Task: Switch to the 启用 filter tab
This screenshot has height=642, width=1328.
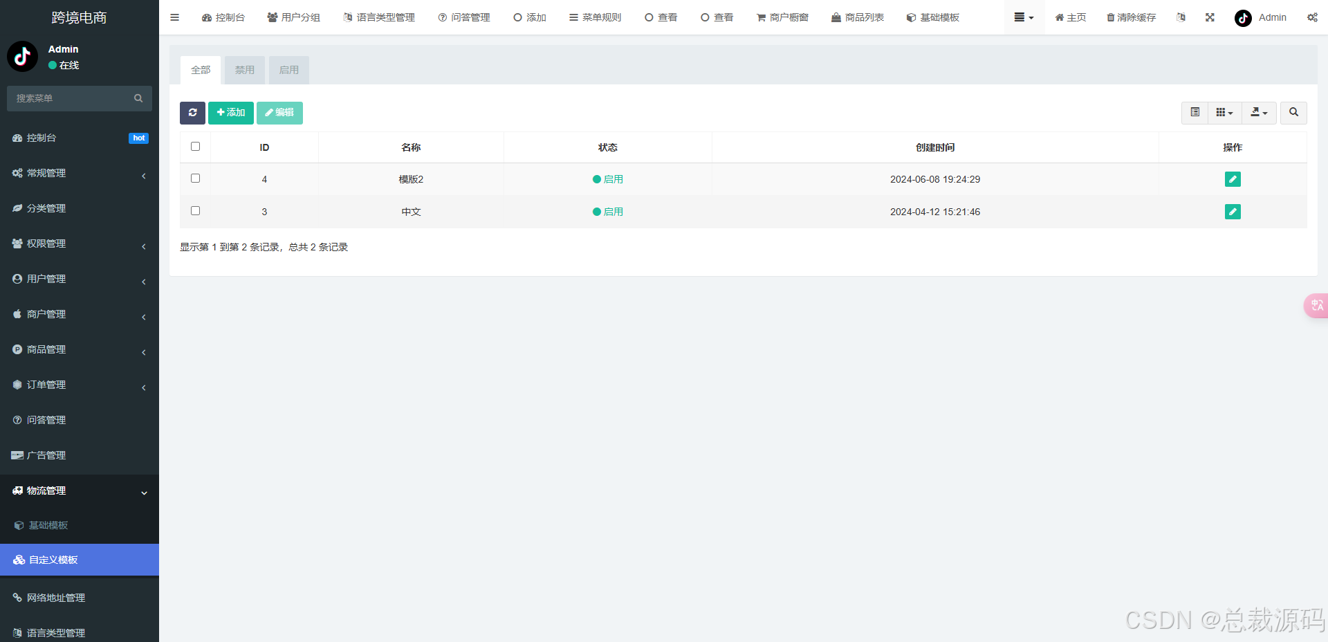Action: tap(289, 70)
